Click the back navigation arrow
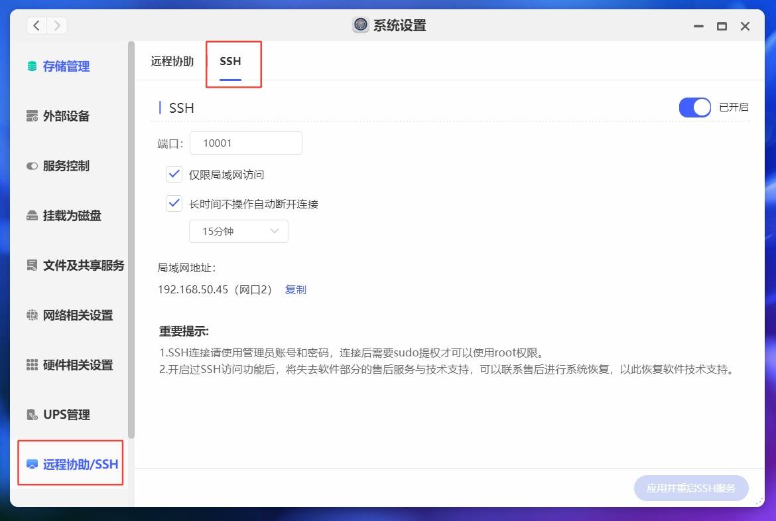Screen dimensions: 776x521 coord(37,25)
